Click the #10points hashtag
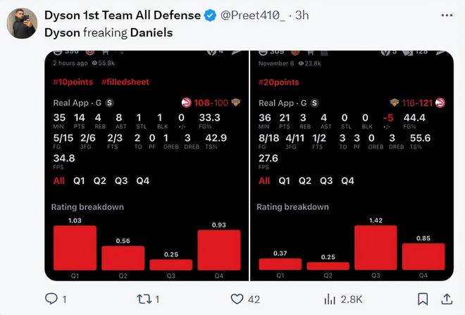465x315 pixels. click(73, 82)
